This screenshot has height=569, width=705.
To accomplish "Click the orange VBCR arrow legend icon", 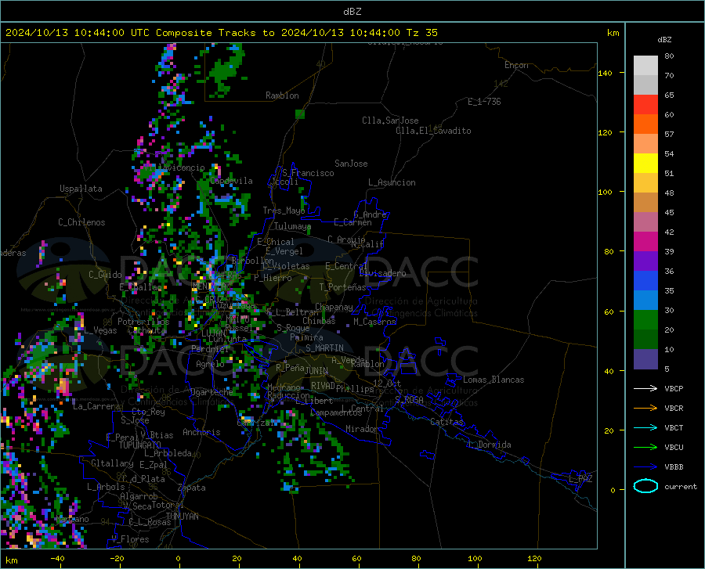I will click(x=645, y=409).
